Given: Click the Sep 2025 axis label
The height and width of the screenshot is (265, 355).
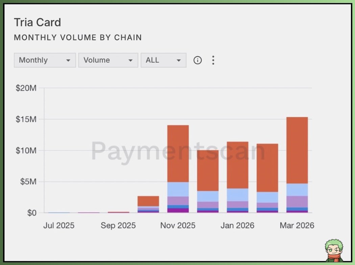Looking at the screenshot, I should point(118,225).
